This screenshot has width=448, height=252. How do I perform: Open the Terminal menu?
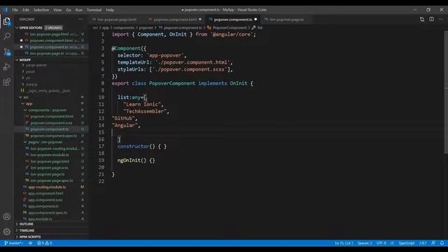94,10
